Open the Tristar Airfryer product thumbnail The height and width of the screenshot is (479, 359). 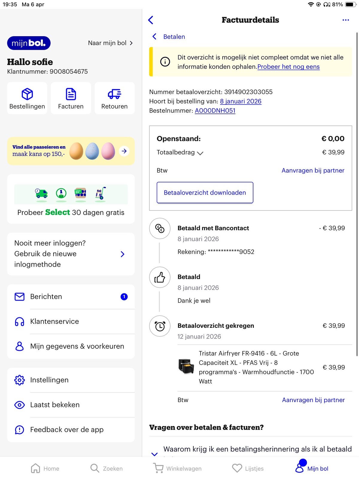click(186, 366)
